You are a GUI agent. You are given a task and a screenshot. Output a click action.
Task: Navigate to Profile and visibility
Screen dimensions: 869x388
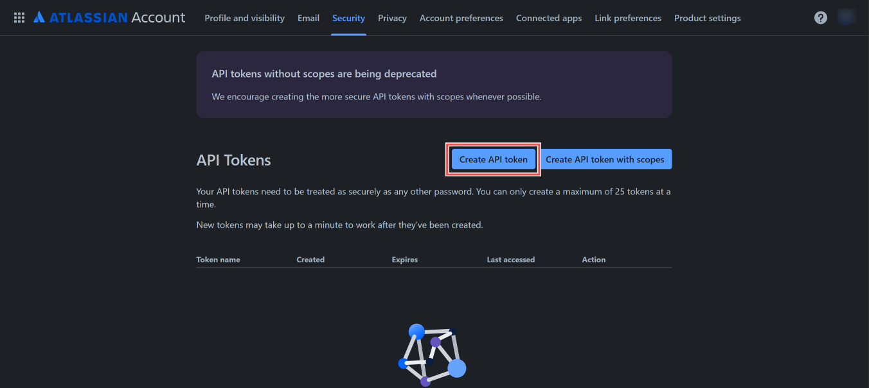[244, 18]
